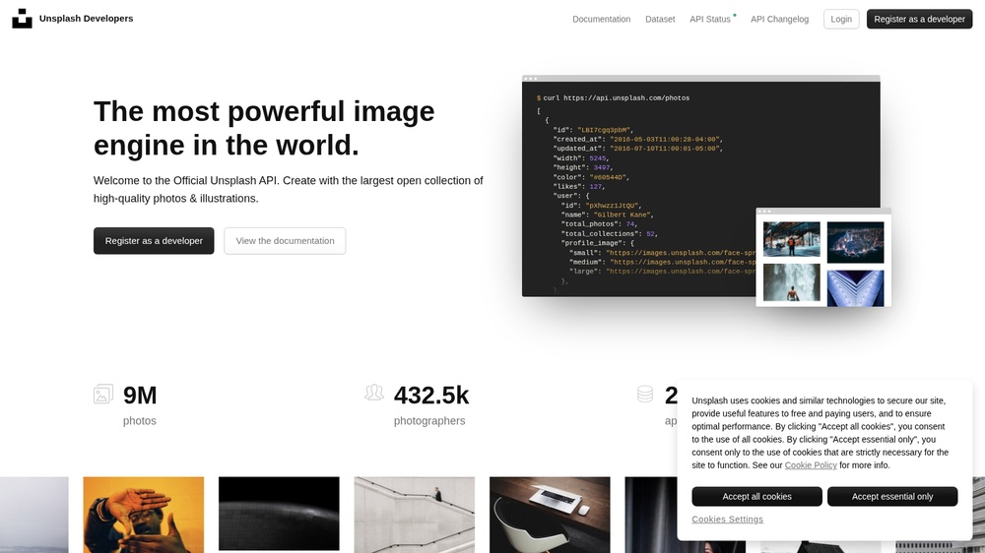Click the curl command line text
Screen dimensions: 985x553
click(616, 98)
